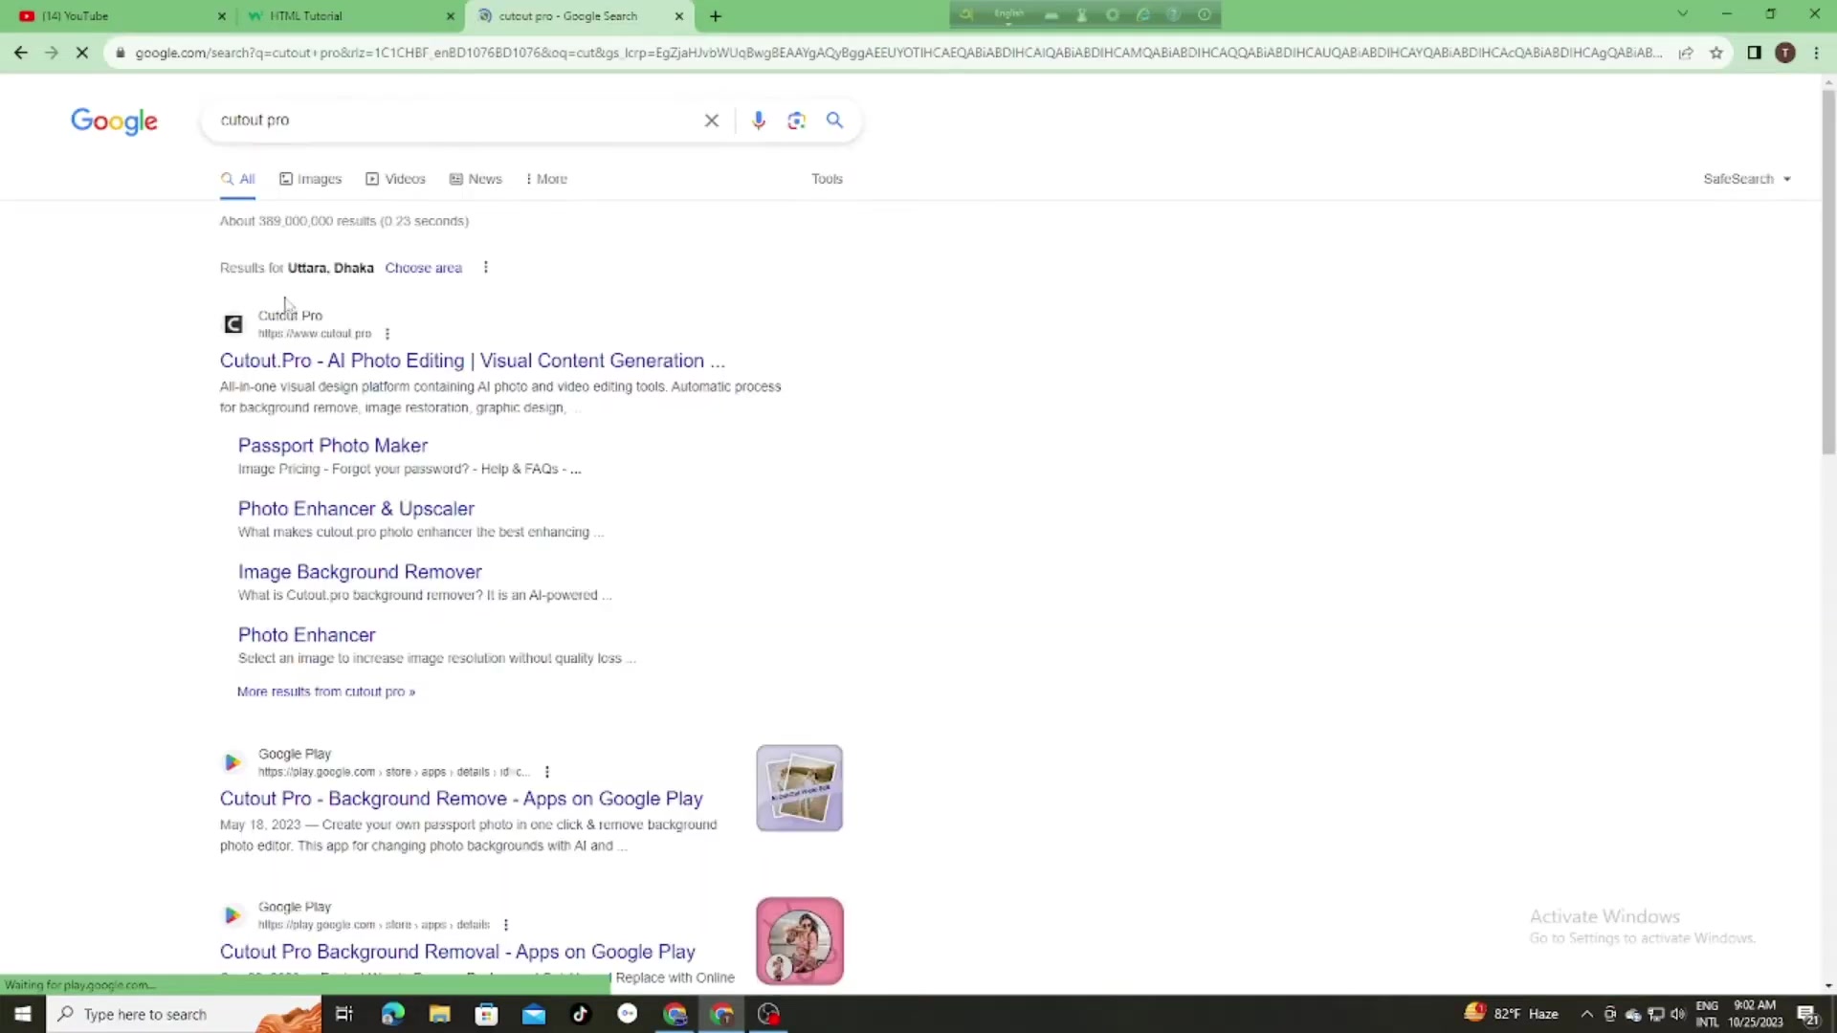The width and height of the screenshot is (1837, 1033).
Task: Click More results from cutout.pro
Action: [326, 692]
